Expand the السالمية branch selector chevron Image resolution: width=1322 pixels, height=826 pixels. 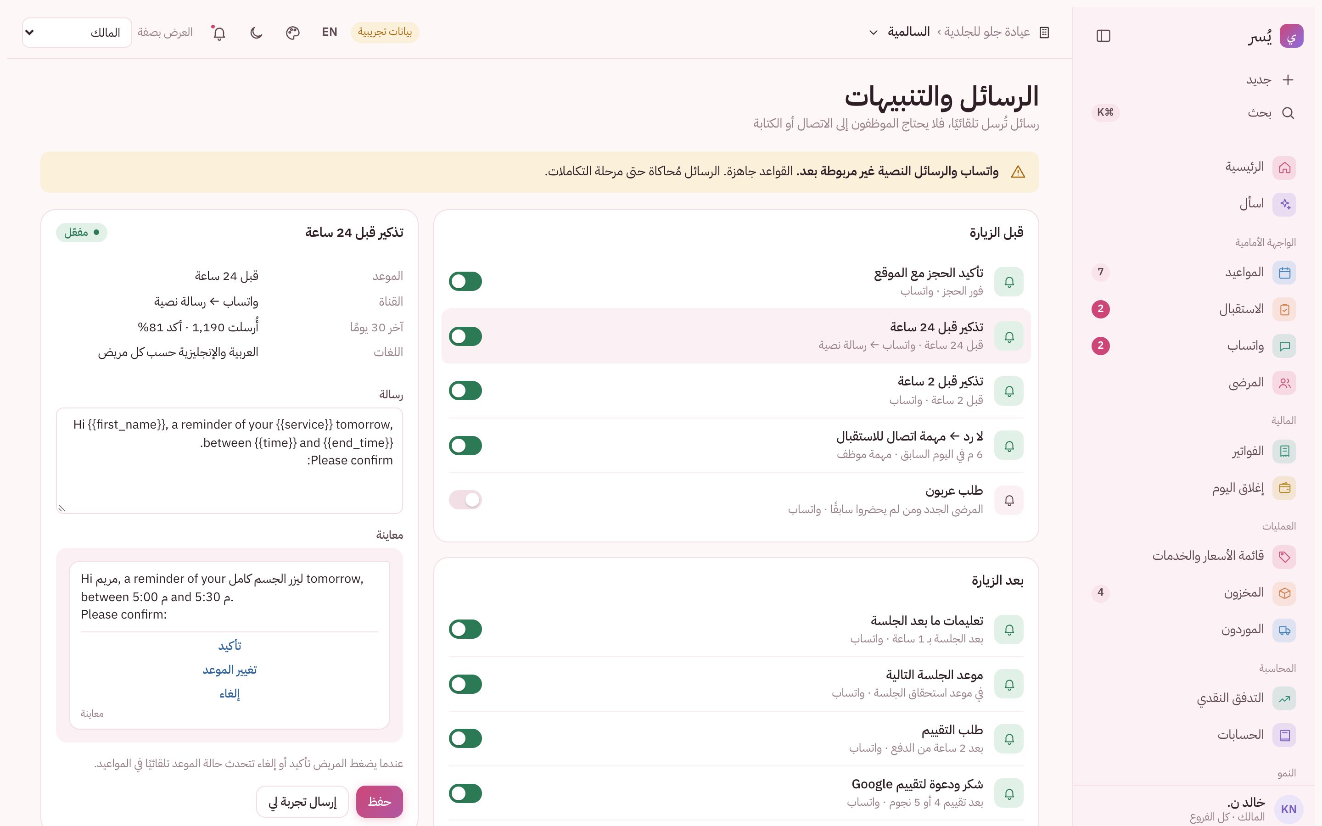(873, 33)
